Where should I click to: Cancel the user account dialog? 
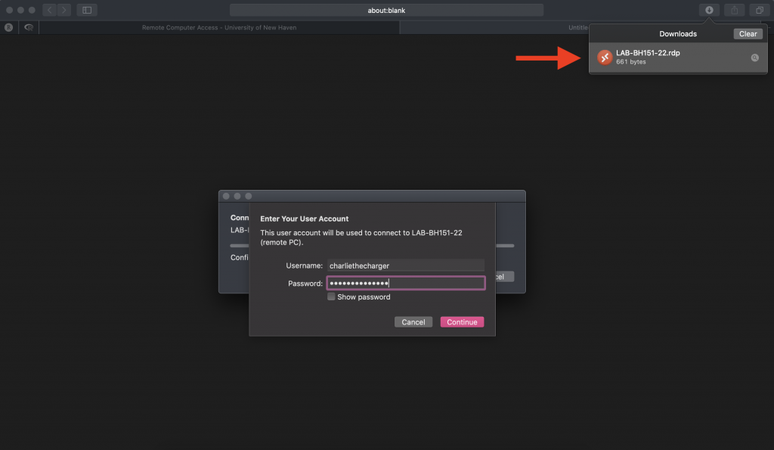point(413,322)
